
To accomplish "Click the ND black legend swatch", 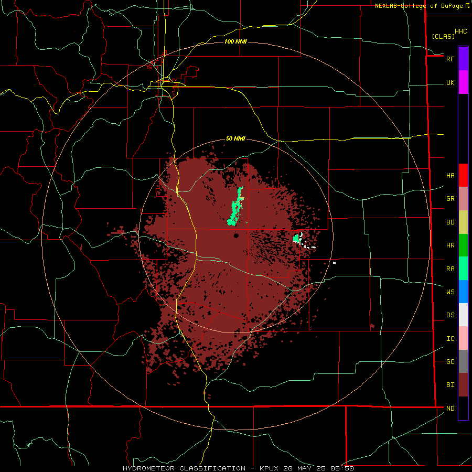I will [463, 408].
